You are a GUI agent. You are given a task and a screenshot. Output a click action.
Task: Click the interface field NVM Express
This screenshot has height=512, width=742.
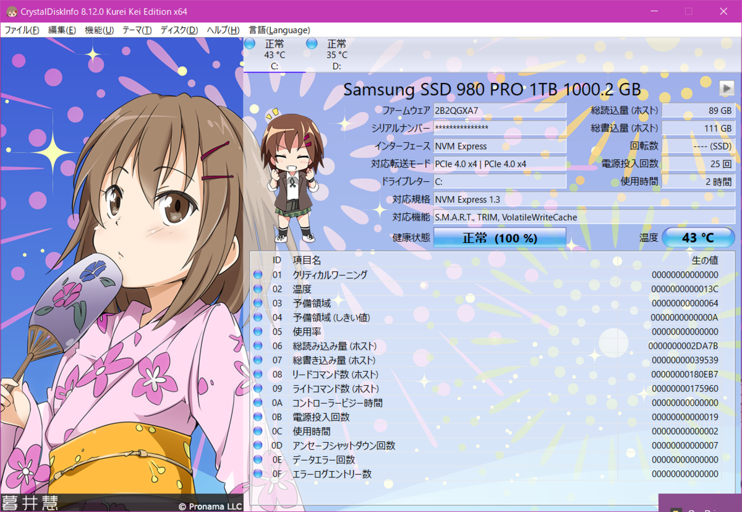pos(500,146)
